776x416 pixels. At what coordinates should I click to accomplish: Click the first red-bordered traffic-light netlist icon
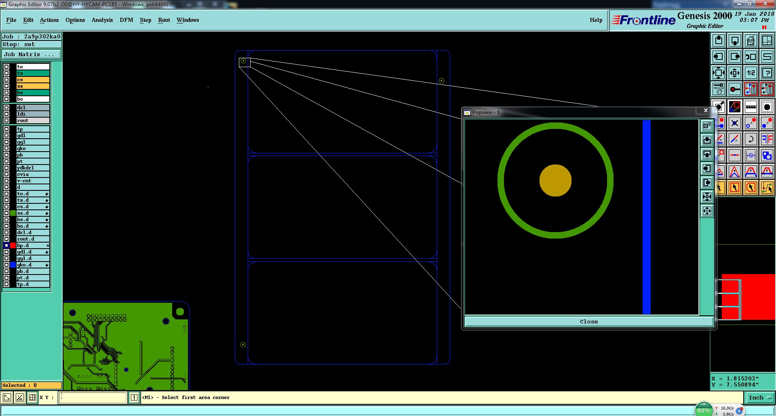click(751, 89)
